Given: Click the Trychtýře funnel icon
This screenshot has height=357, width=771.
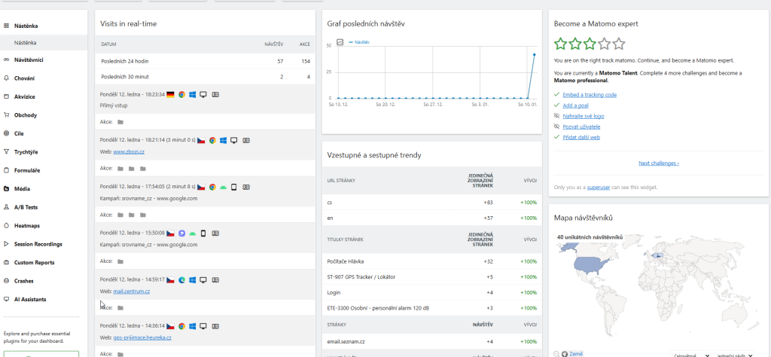Looking at the screenshot, I should 7,152.
